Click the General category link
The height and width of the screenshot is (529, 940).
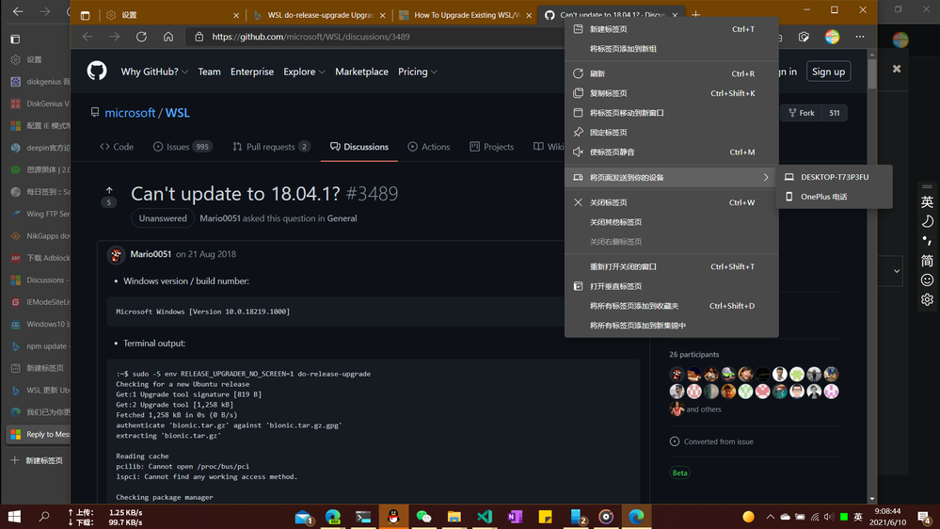click(x=342, y=218)
